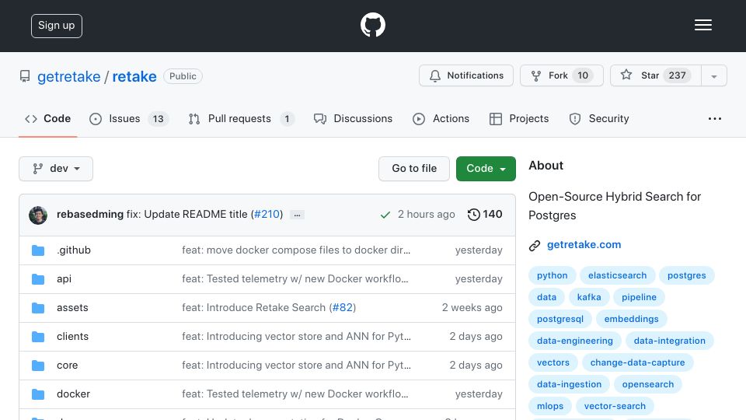This screenshot has height=420, width=746.
Task: Click the postgresql topic tag
Action: (x=560, y=319)
